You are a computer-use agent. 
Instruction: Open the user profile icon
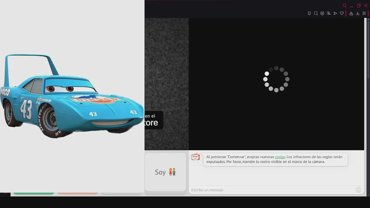point(351,13)
